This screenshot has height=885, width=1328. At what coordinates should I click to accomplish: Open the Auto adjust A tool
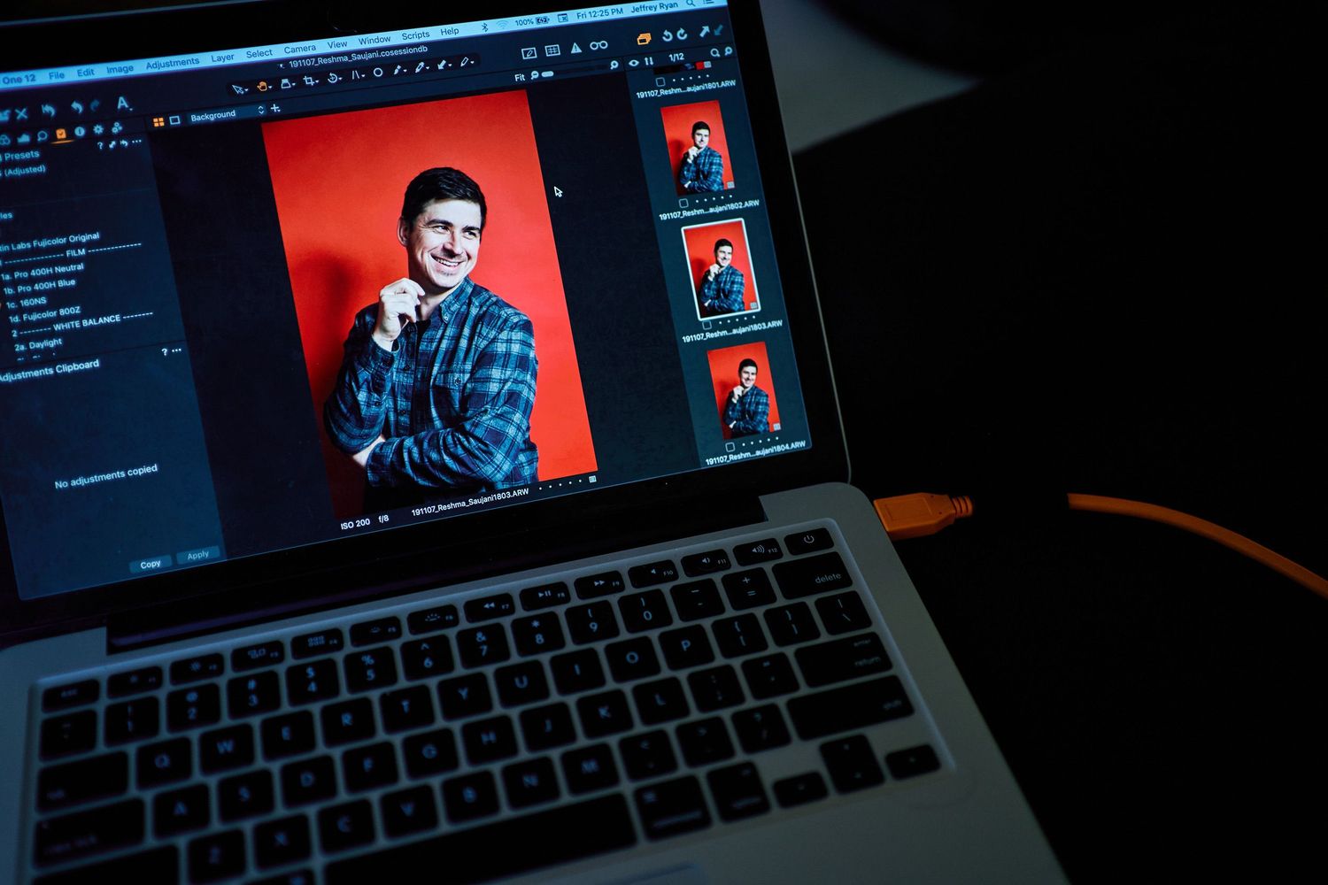pyautogui.click(x=123, y=104)
